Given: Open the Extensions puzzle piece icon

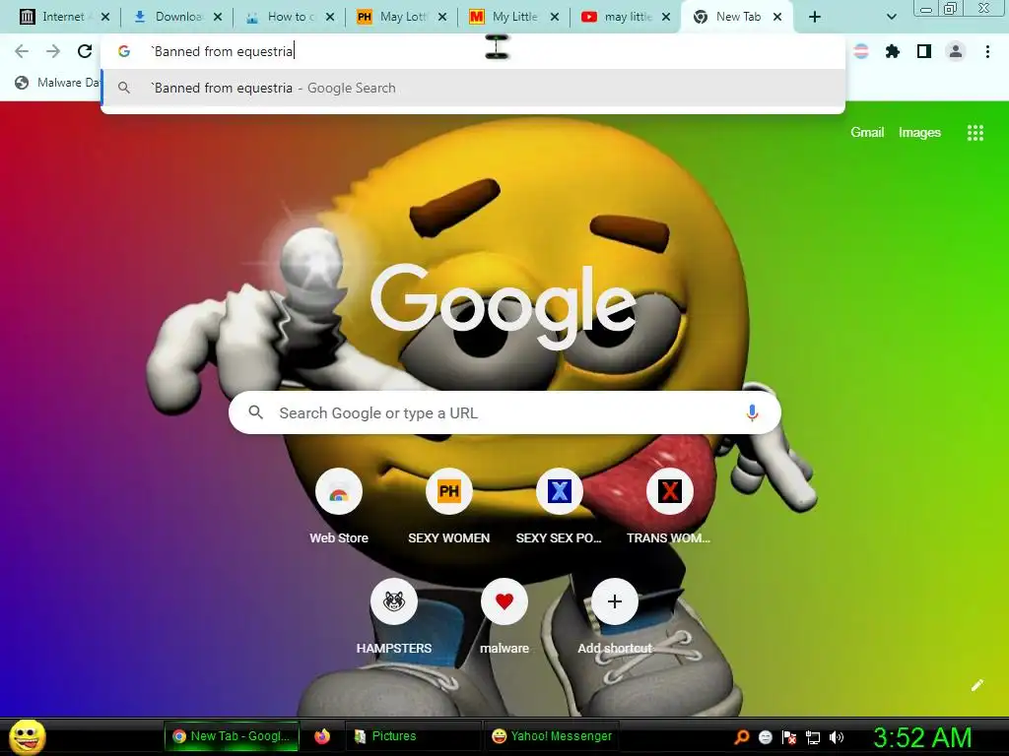Looking at the screenshot, I should pos(893,51).
